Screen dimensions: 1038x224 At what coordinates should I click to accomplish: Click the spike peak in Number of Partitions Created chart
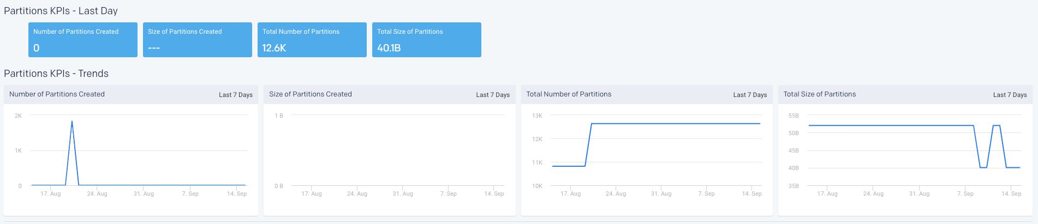click(72, 122)
